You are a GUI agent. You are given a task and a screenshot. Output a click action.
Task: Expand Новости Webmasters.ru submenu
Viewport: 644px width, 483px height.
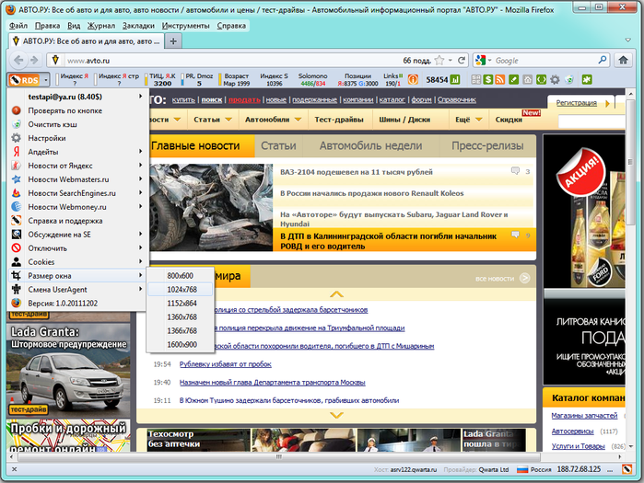tap(77, 179)
